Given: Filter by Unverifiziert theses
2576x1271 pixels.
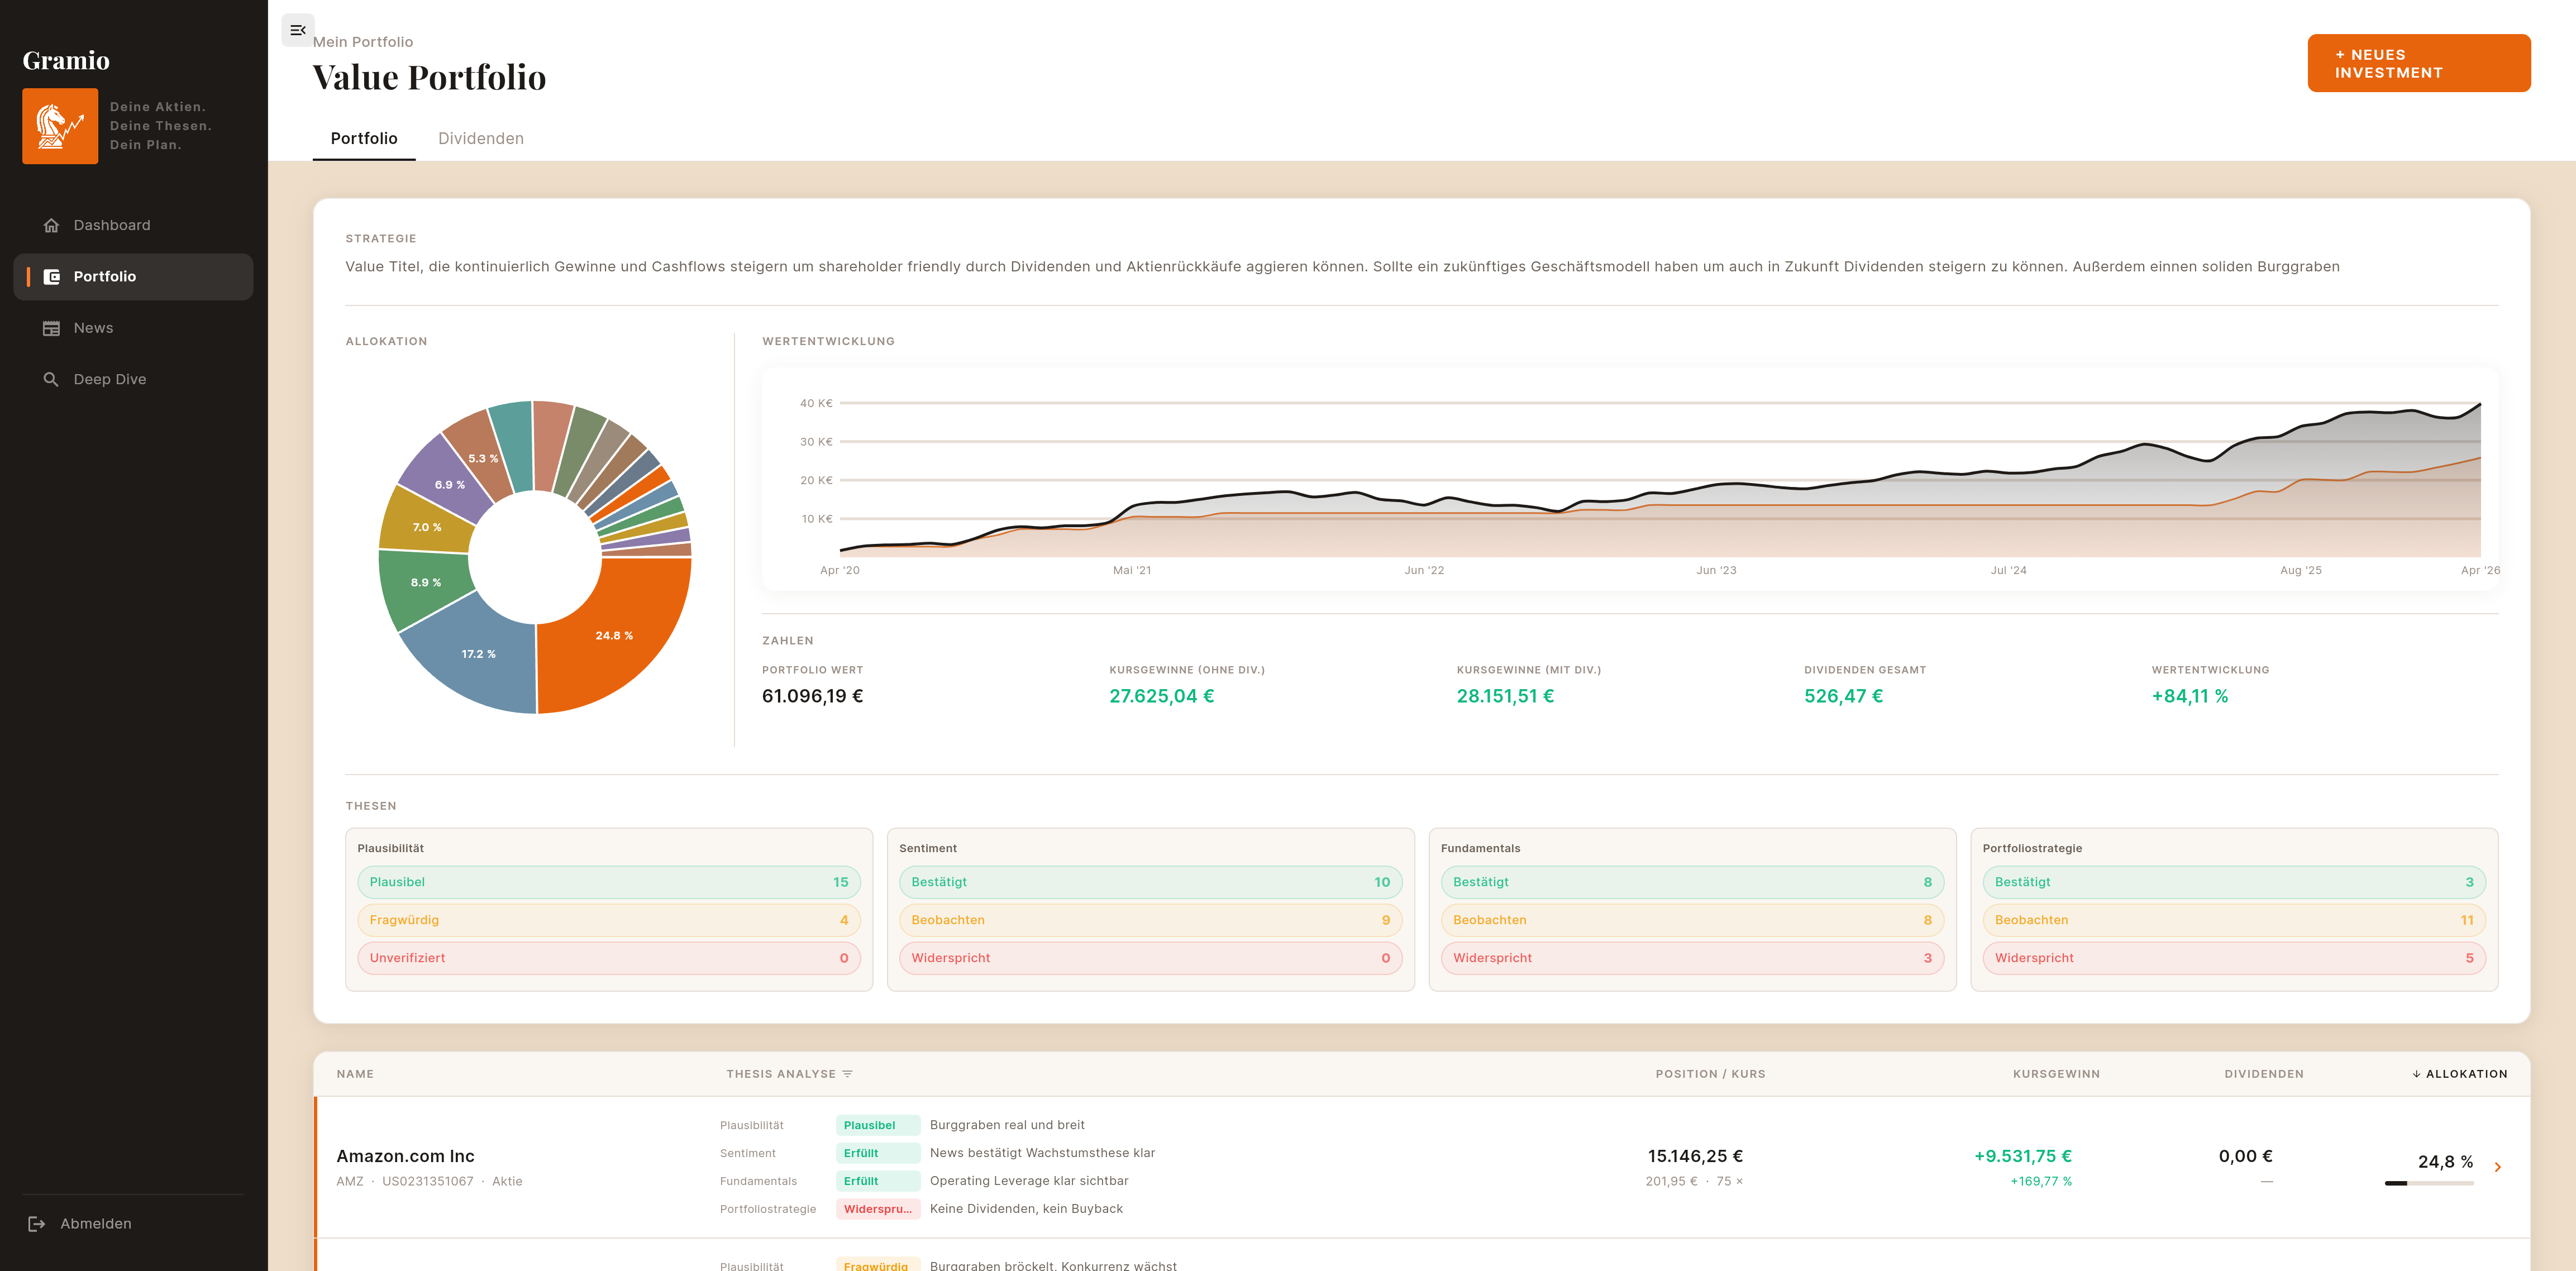Looking at the screenshot, I should pyautogui.click(x=608, y=958).
